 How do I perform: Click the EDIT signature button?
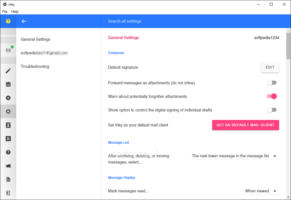[x=270, y=67]
